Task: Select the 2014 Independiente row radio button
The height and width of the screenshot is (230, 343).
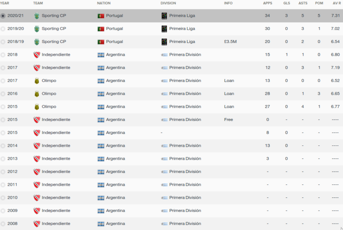Action: [3, 146]
